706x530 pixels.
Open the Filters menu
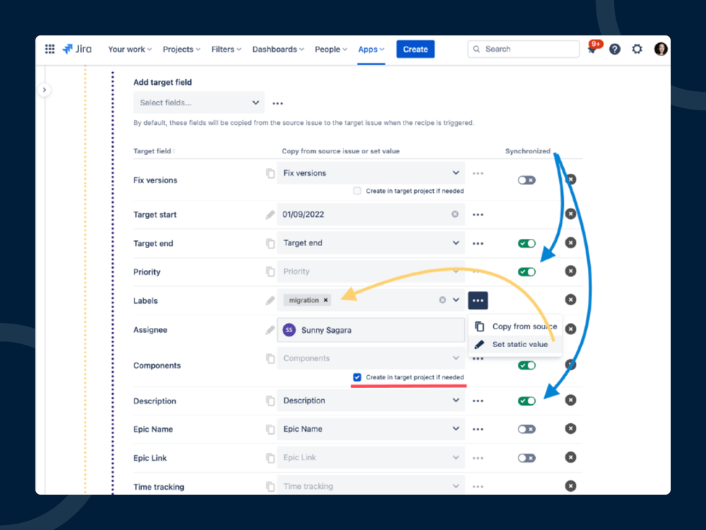(226, 49)
